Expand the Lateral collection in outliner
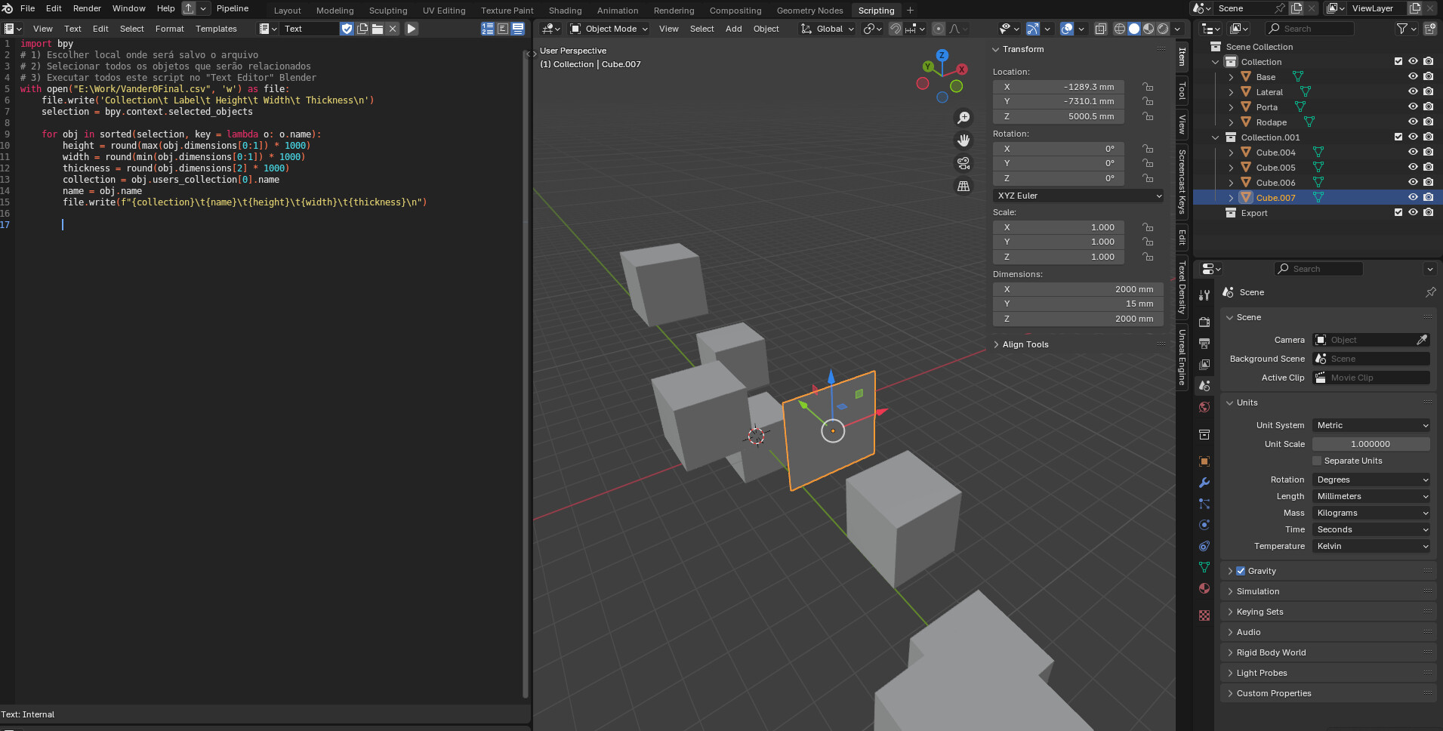 pyautogui.click(x=1231, y=92)
